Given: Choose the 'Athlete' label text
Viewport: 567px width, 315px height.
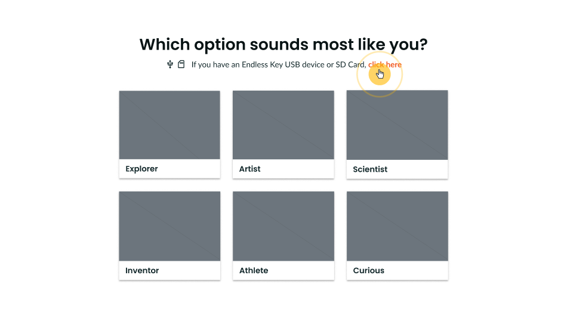Looking at the screenshot, I should click(254, 270).
